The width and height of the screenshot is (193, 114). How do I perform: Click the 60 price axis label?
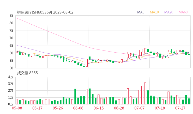(x=11, y=53)
